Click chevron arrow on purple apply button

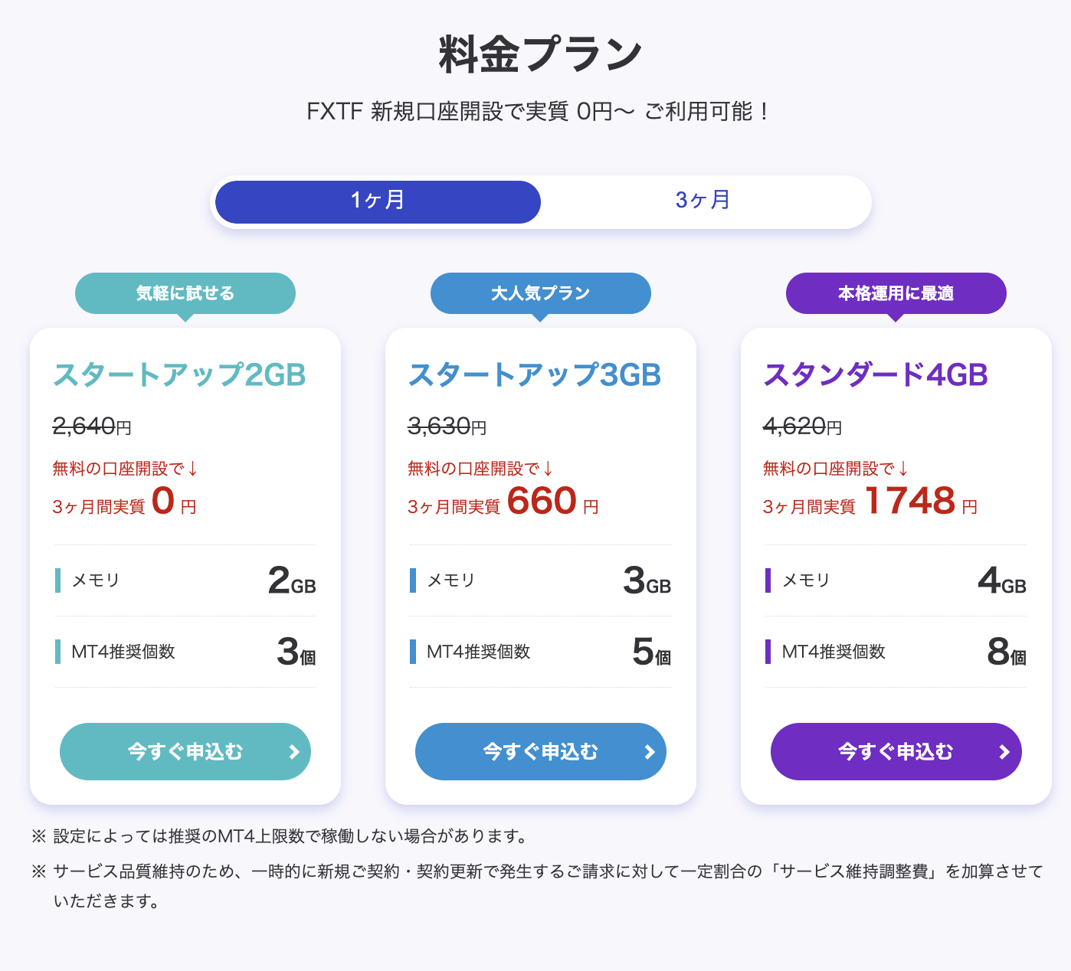click(1005, 752)
